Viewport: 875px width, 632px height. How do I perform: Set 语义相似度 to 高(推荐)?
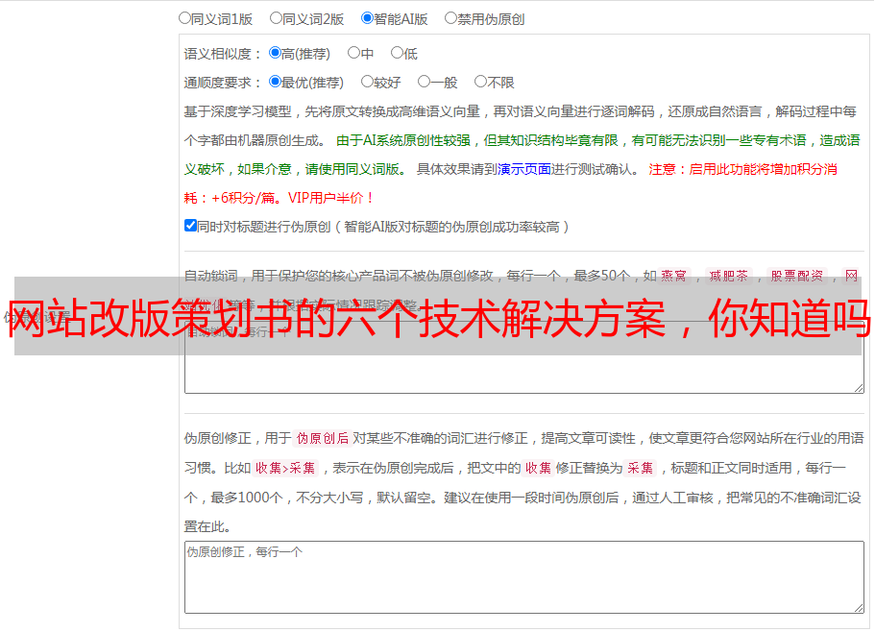(275, 53)
